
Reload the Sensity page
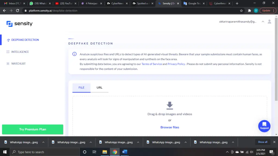pos(17,11)
